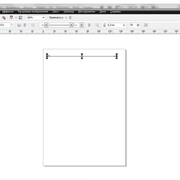Mirror the line vertically
The height and width of the screenshot is (180, 180).
pos(25,25)
